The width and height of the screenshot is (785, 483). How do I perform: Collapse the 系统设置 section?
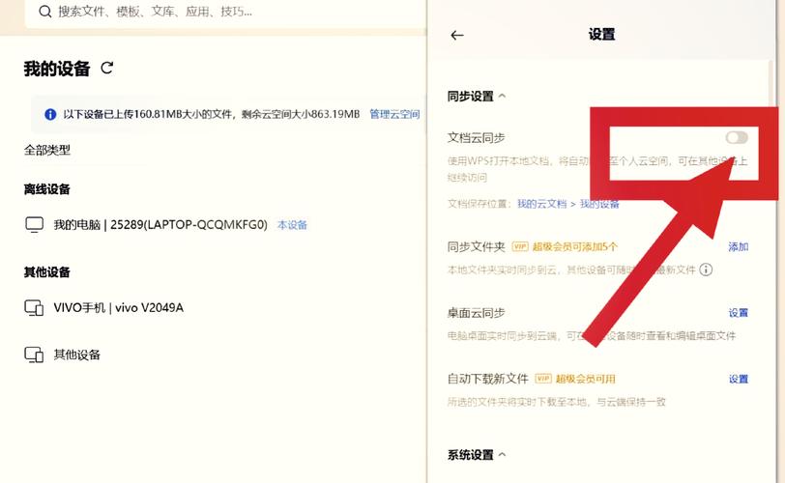click(x=502, y=455)
